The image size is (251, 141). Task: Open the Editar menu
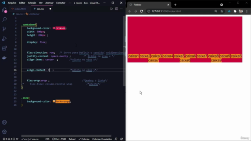pyautogui.click(x=22, y=3)
